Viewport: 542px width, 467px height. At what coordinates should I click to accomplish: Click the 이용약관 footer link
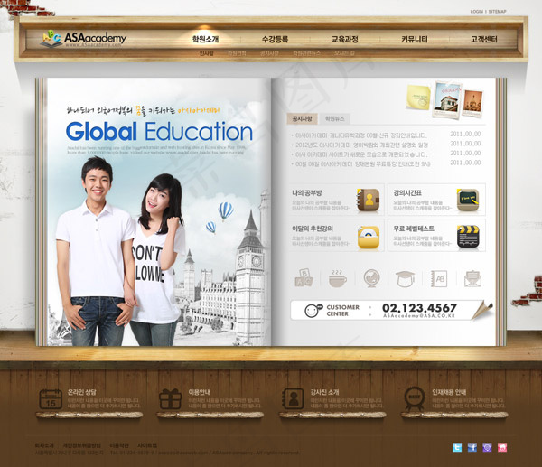pyautogui.click(x=119, y=445)
